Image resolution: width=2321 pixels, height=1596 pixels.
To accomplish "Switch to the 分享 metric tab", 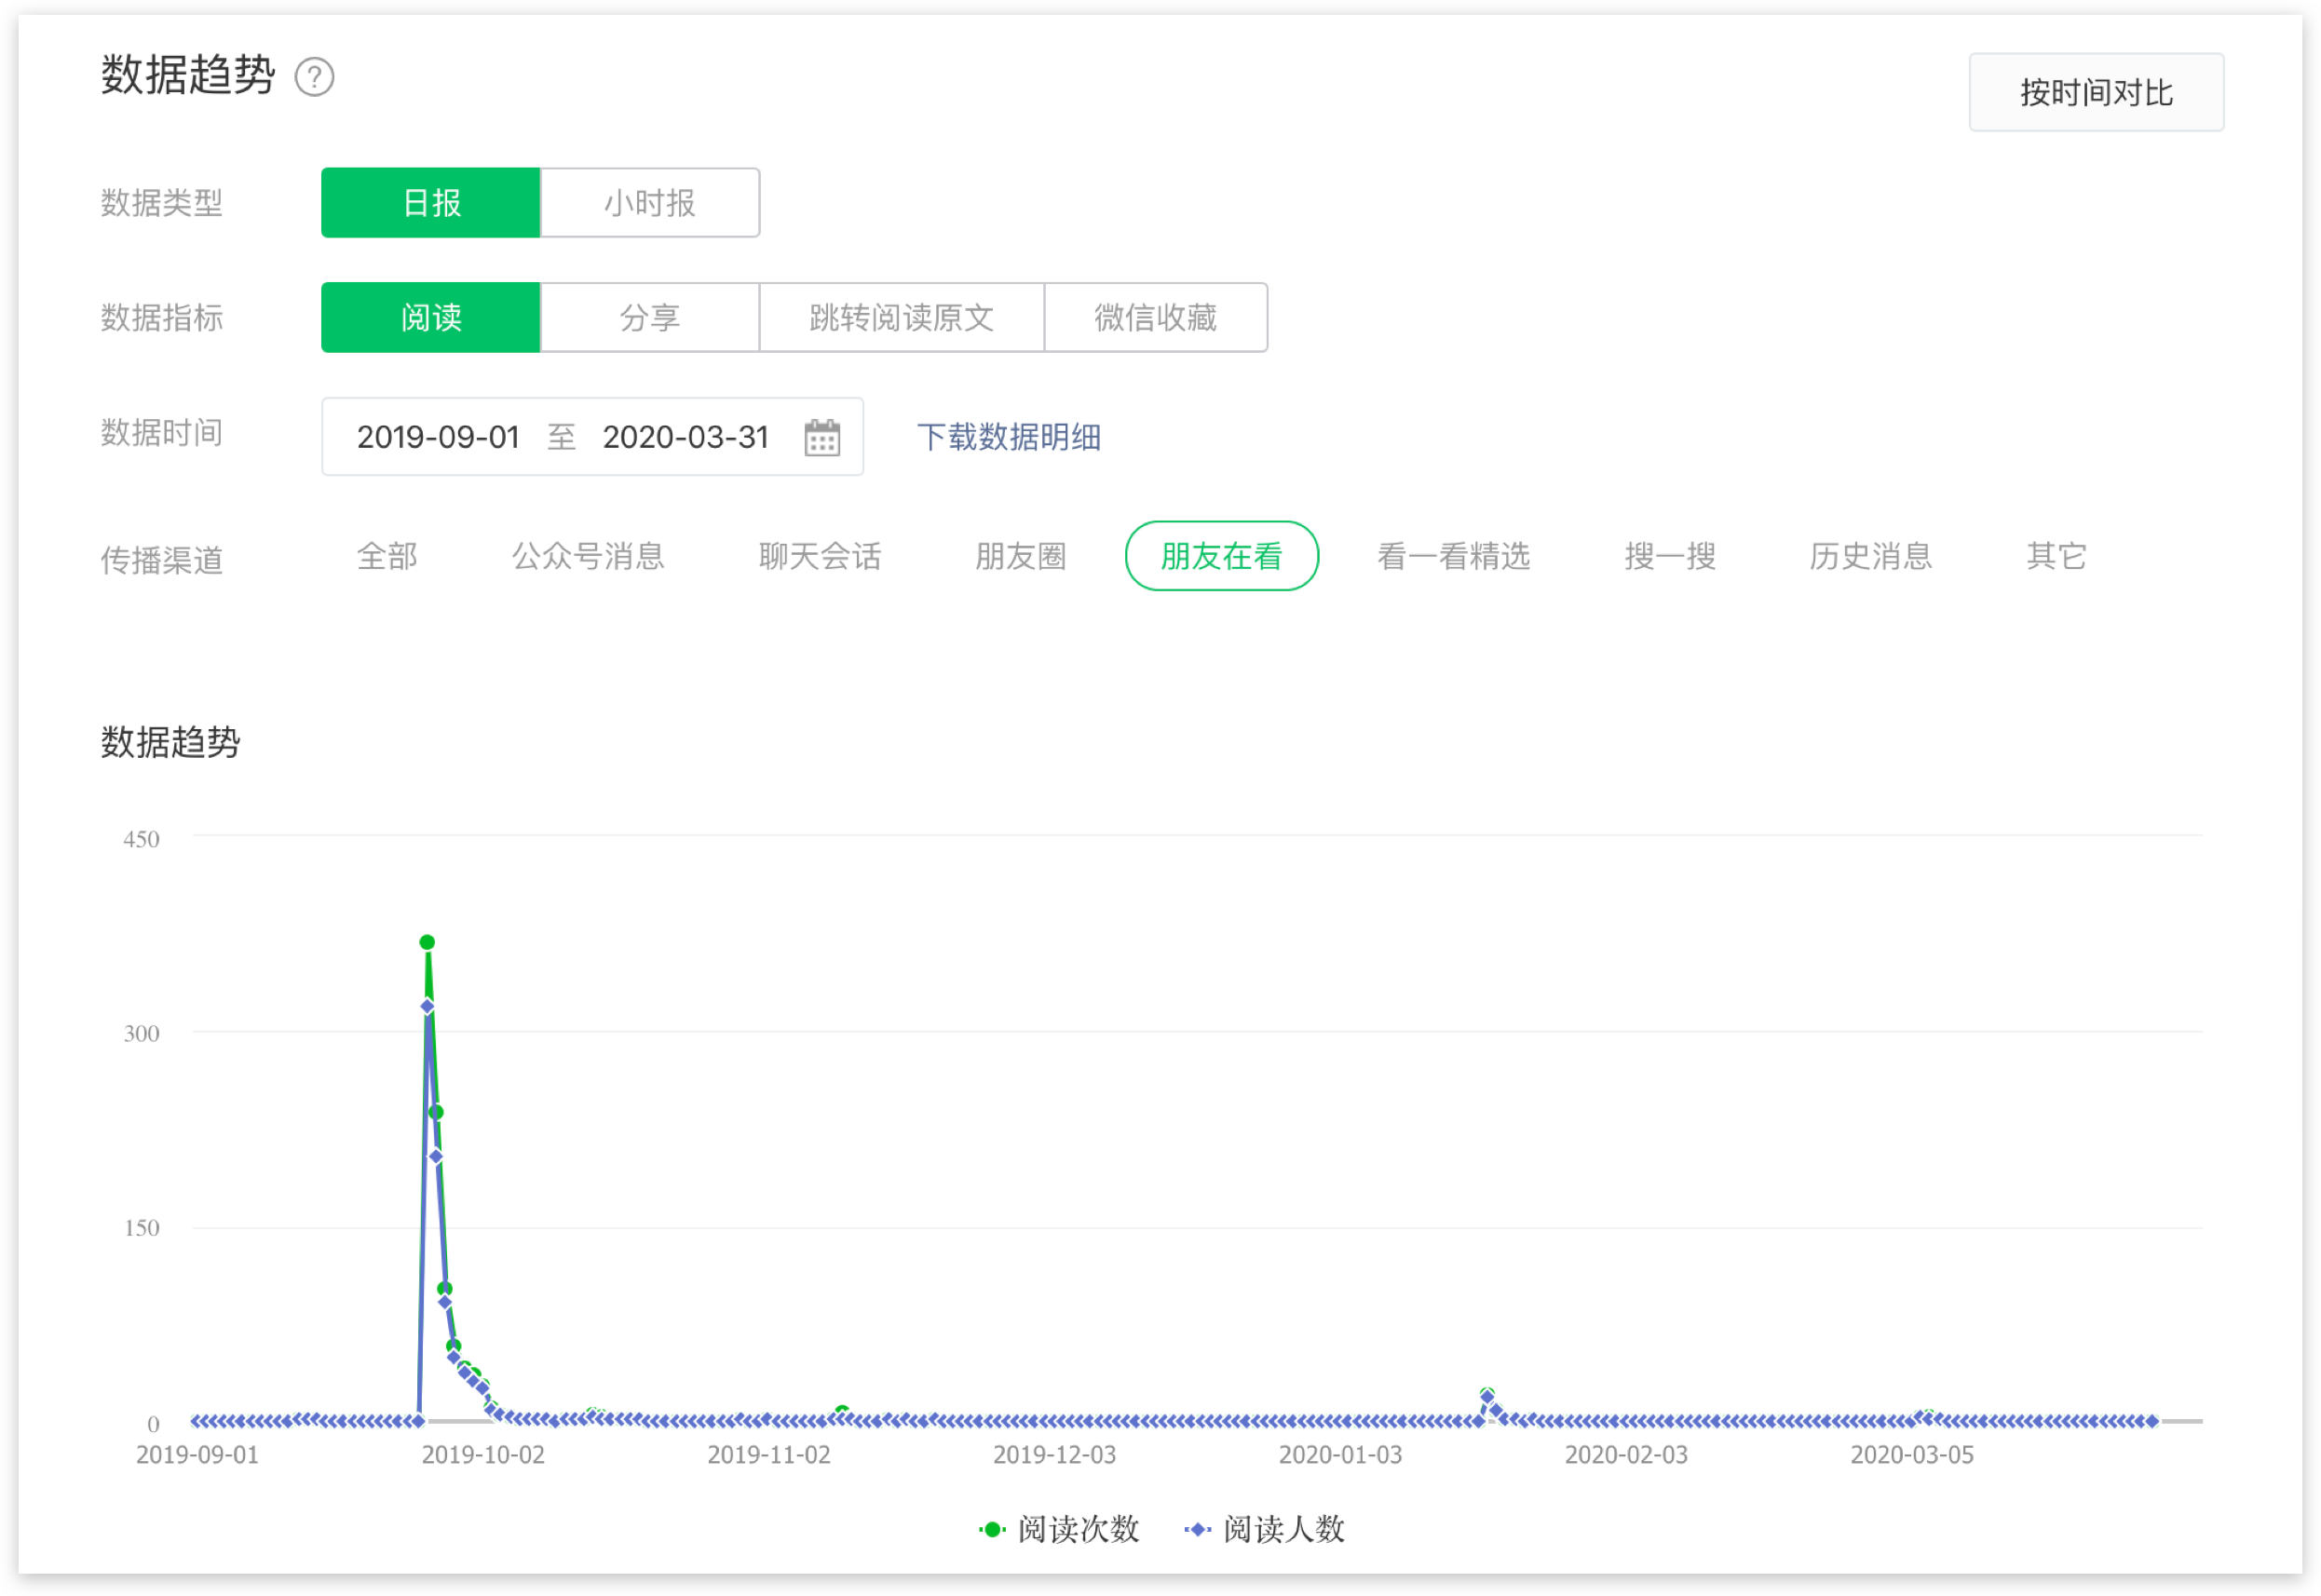I will pyautogui.click(x=649, y=318).
